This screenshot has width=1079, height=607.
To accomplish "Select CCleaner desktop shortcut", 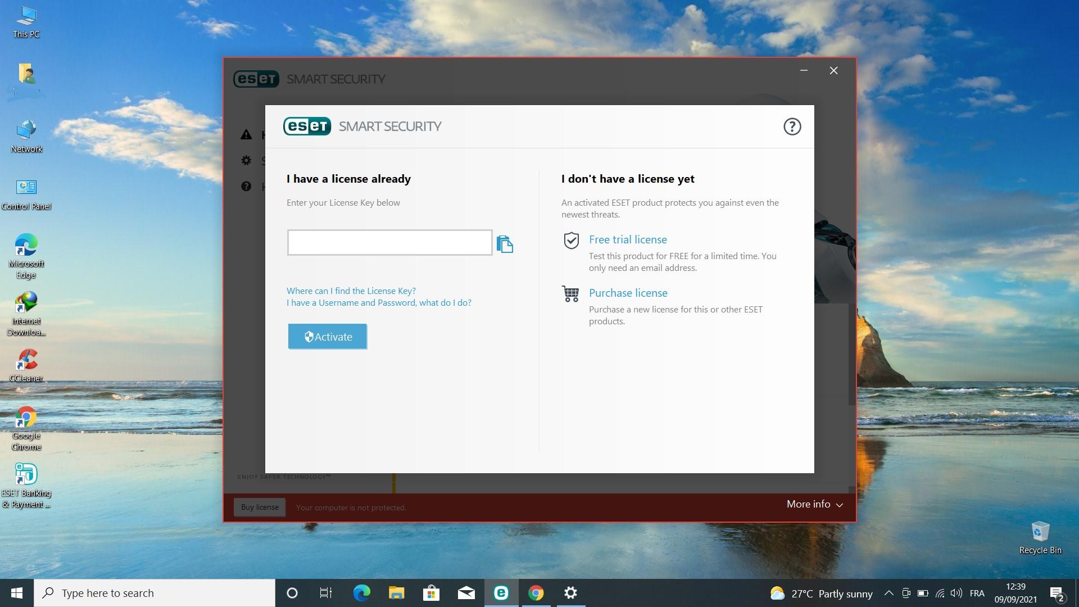I will point(26,365).
